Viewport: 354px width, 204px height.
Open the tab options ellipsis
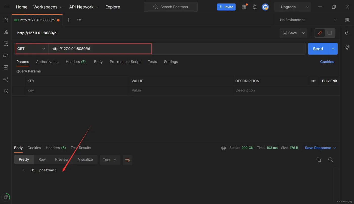point(79,20)
